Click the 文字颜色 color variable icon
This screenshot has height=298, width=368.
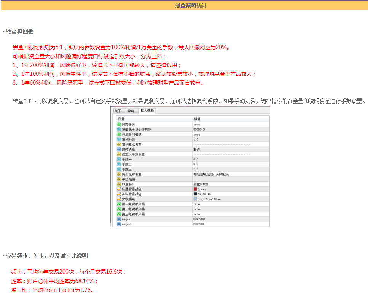[119, 199]
